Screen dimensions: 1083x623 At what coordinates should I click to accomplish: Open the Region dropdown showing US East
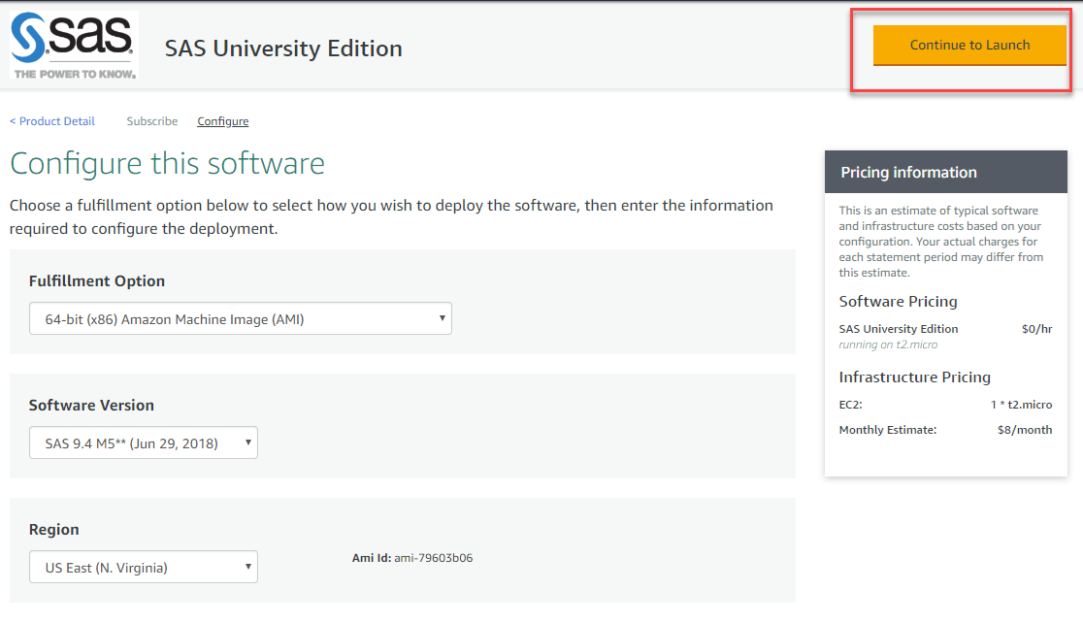[144, 567]
